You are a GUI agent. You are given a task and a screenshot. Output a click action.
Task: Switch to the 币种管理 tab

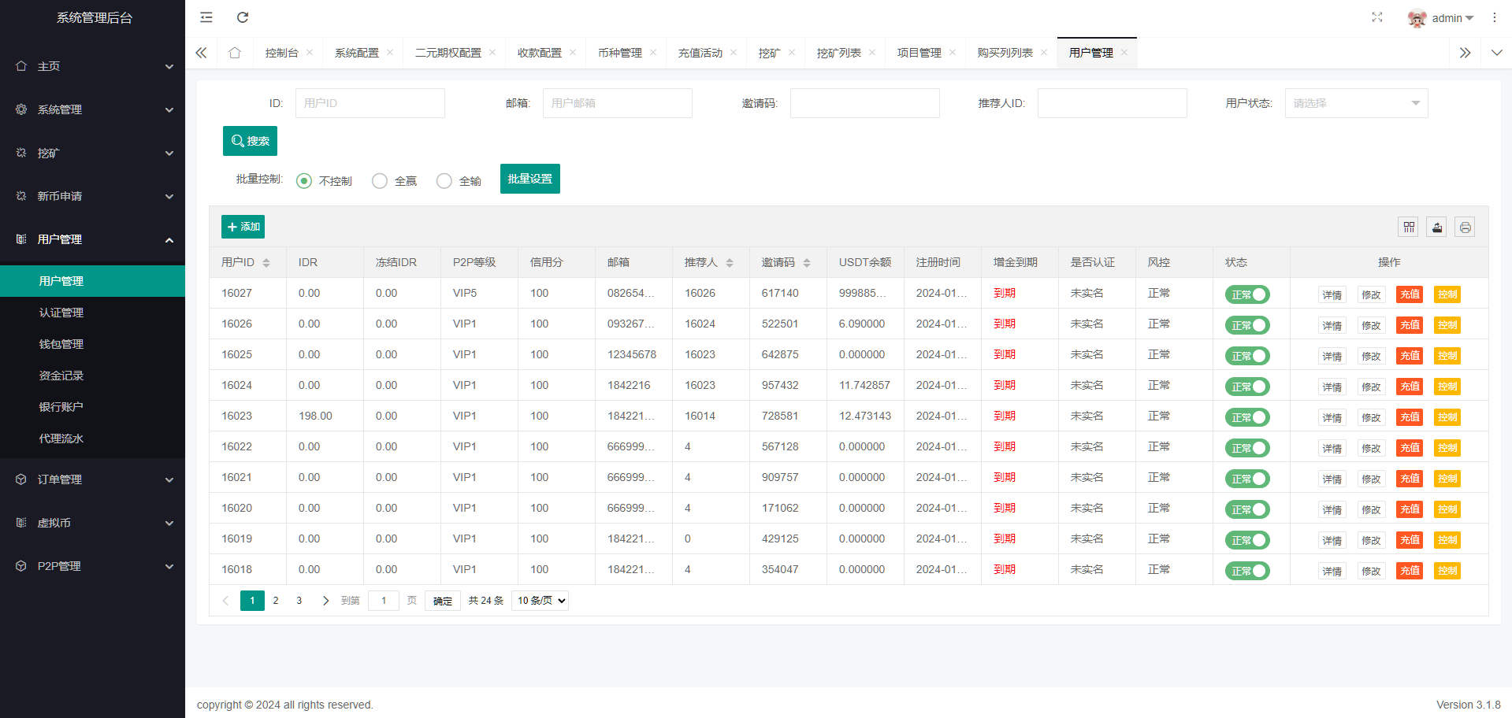(619, 53)
